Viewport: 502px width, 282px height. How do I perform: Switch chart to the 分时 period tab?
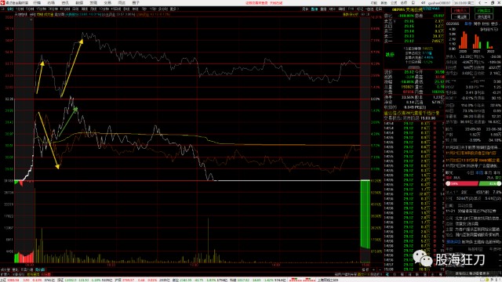click(10, 9)
